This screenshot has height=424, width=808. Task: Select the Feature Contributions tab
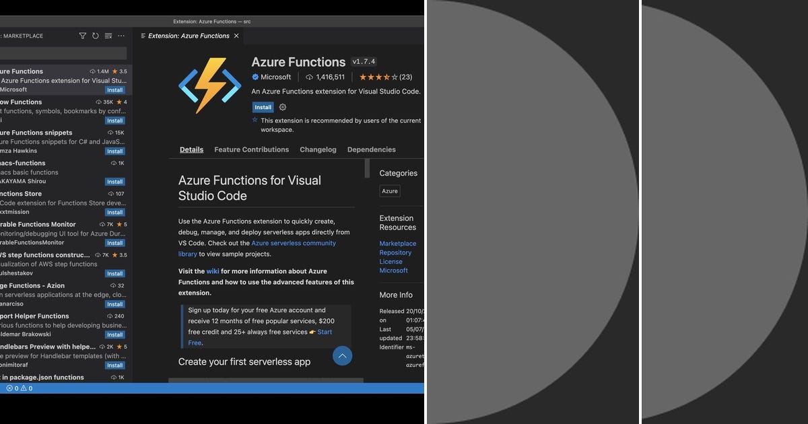pyautogui.click(x=251, y=149)
